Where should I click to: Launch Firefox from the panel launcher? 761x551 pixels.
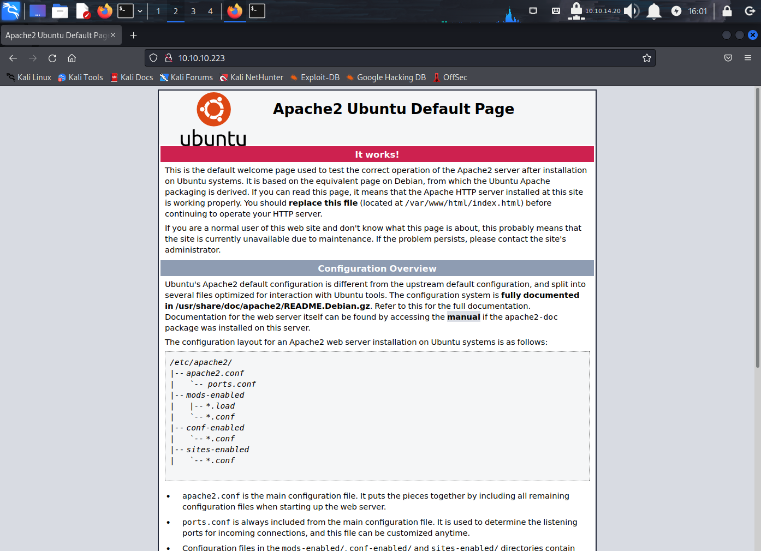tap(105, 10)
